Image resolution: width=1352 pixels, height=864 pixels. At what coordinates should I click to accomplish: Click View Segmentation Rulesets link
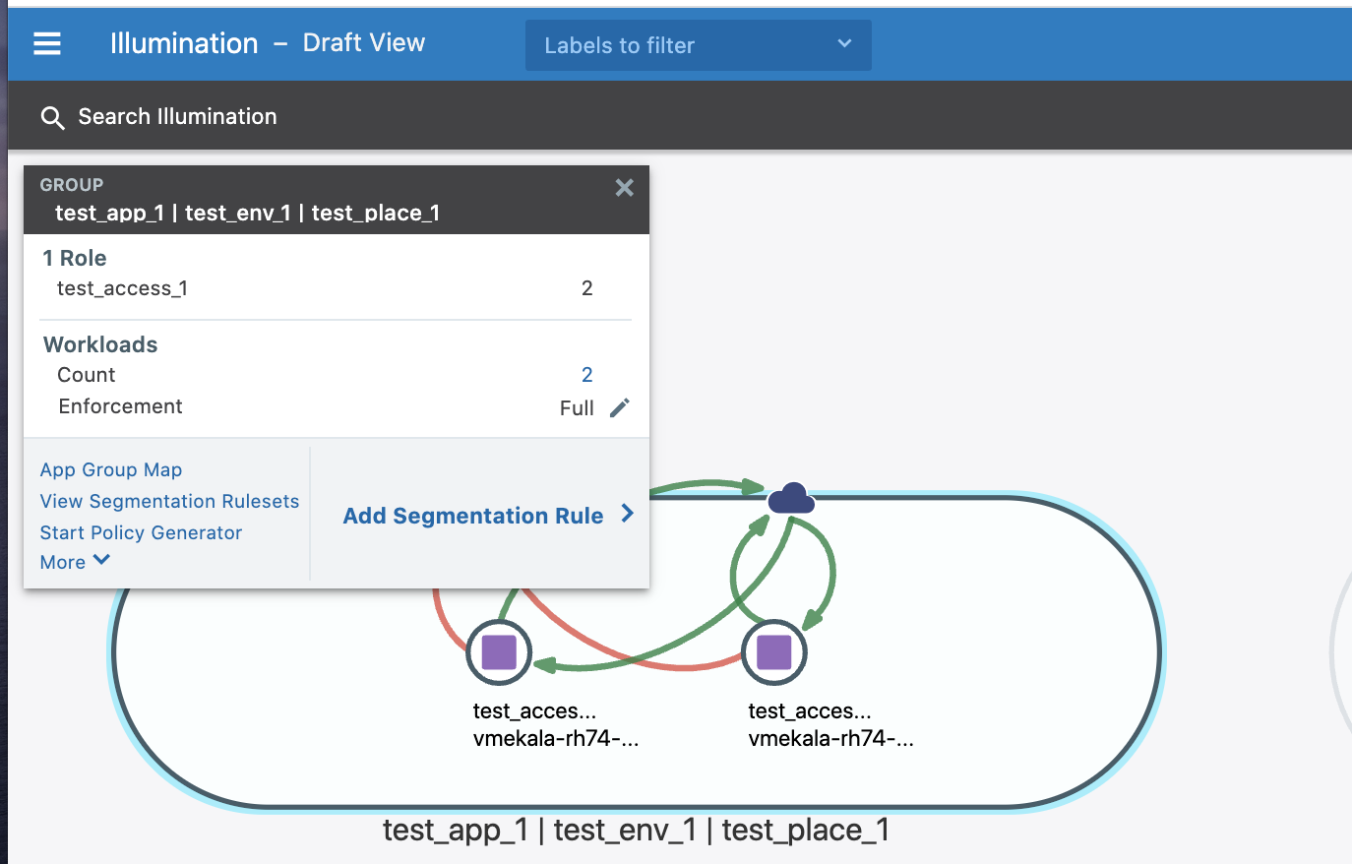(169, 502)
